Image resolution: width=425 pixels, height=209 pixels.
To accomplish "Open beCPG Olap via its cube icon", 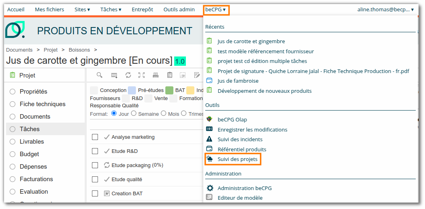I will 209,119.
